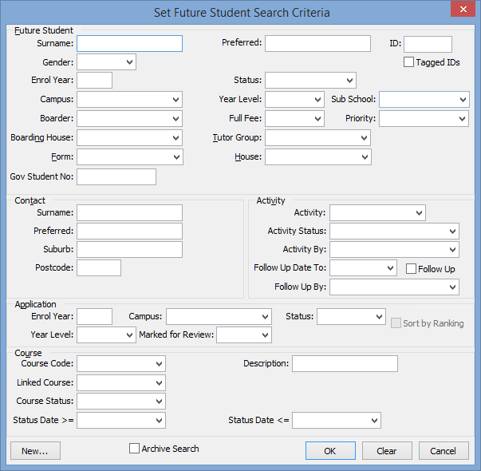Screen dimensions: 481x471
Task: Open the Application Year Level dropdown
Action: pyautogui.click(x=106, y=335)
